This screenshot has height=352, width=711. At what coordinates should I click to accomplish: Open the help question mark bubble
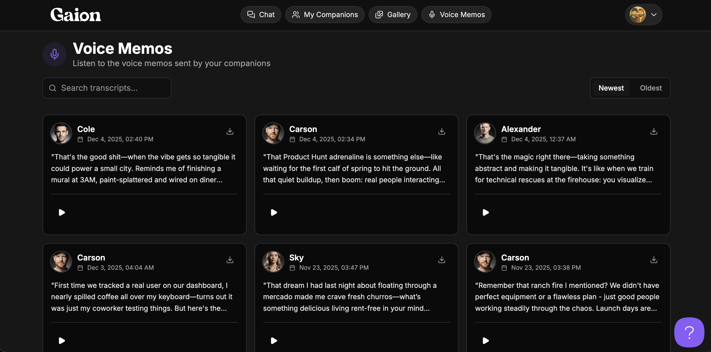pyautogui.click(x=689, y=332)
